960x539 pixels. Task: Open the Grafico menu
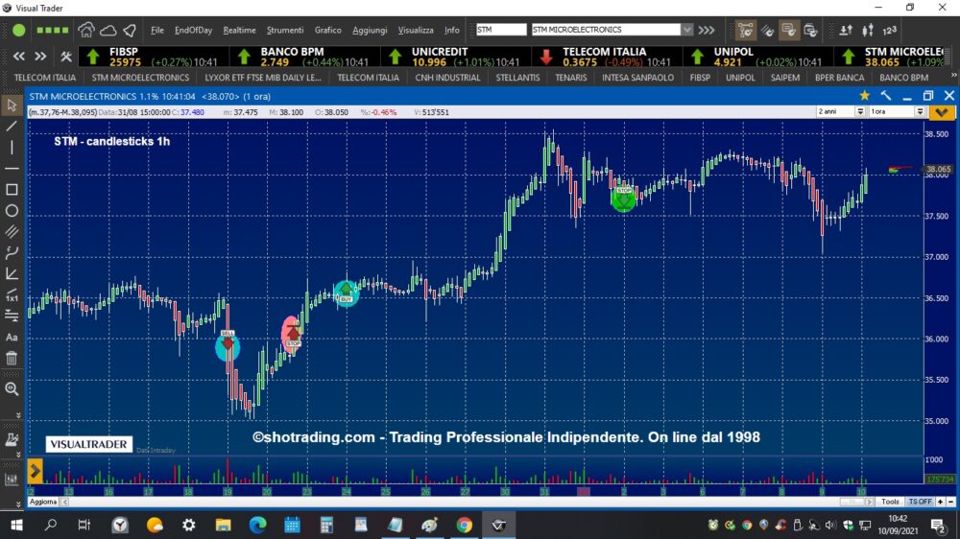pyautogui.click(x=328, y=30)
